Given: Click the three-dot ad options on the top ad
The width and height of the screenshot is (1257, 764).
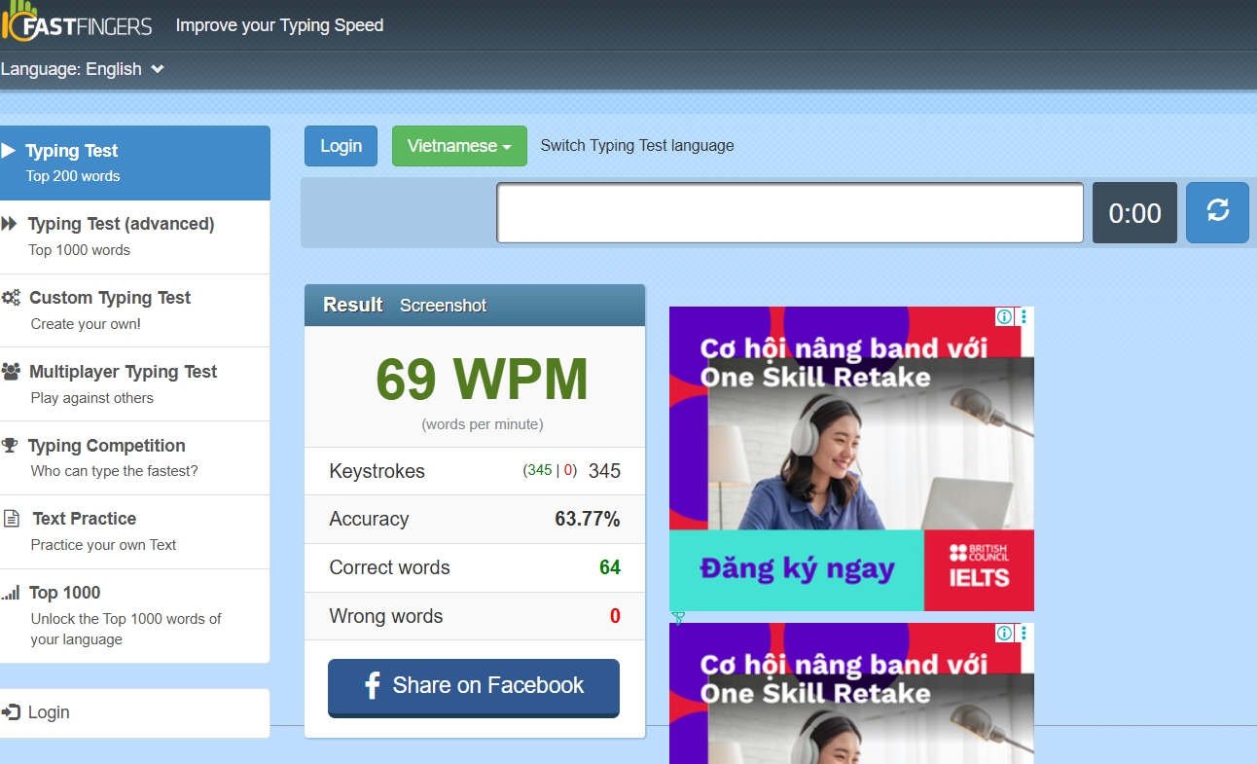Looking at the screenshot, I should pos(1024,316).
